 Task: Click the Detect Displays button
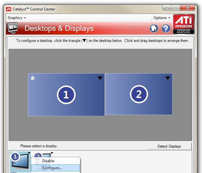tap(169, 146)
